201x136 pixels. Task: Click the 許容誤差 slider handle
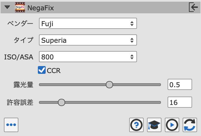(61, 102)
